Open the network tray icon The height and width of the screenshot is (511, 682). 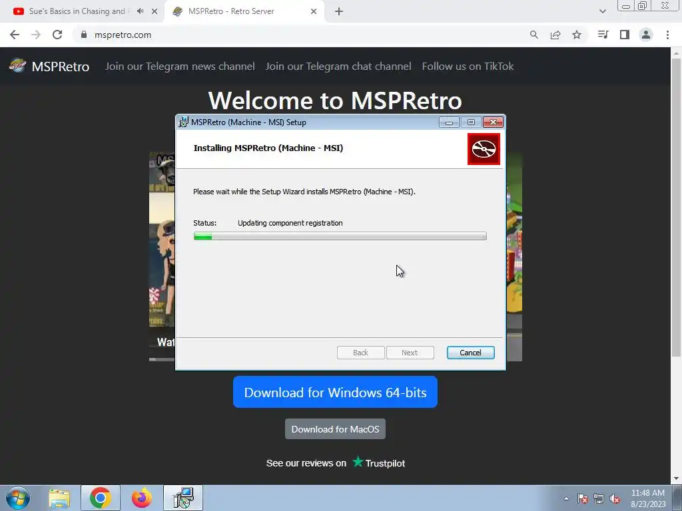point(599,498)
